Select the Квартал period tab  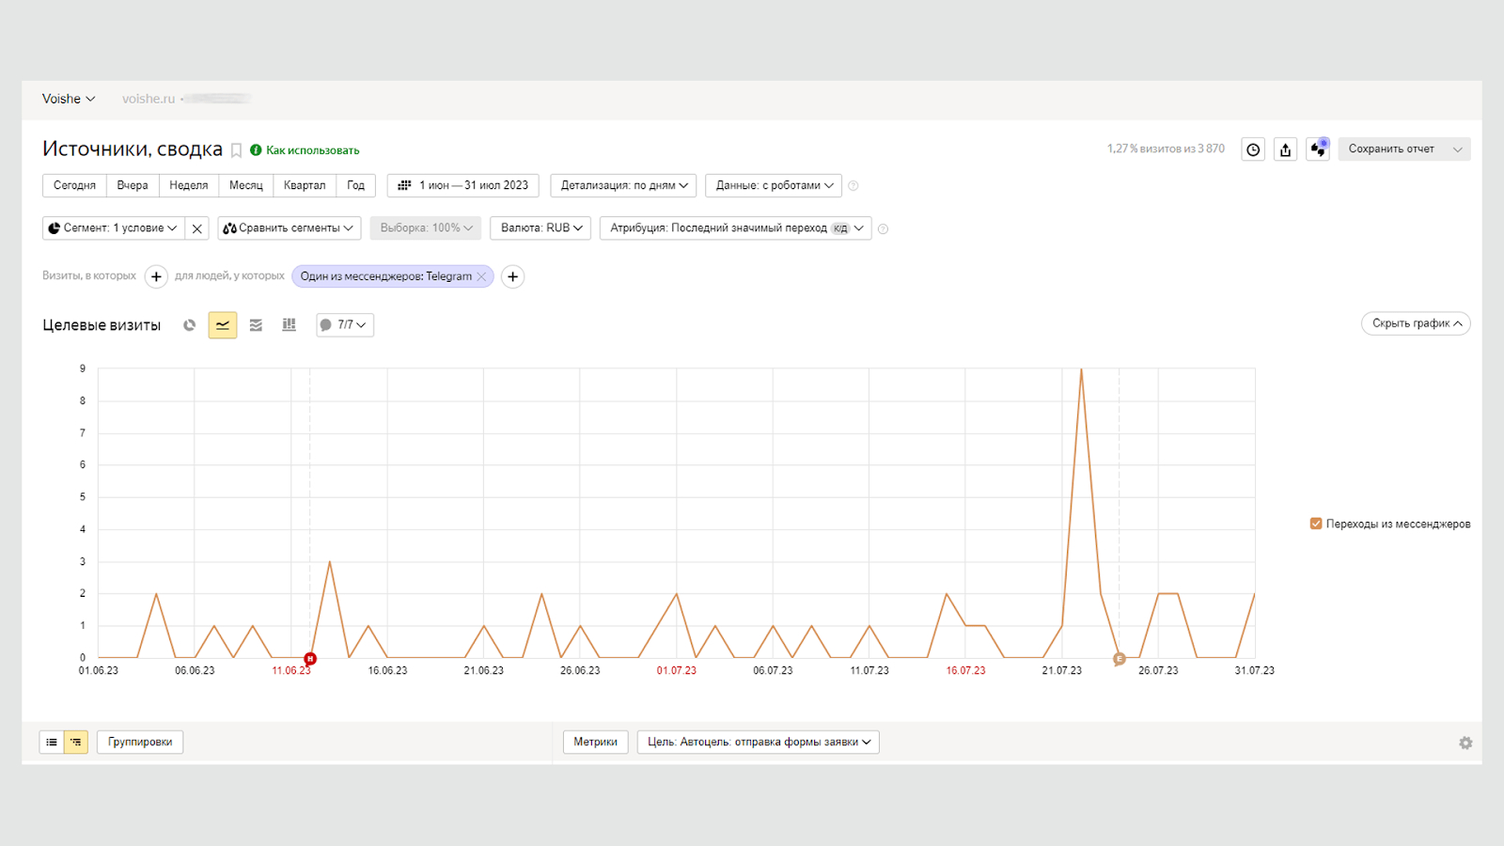click(x=305, y=185)
